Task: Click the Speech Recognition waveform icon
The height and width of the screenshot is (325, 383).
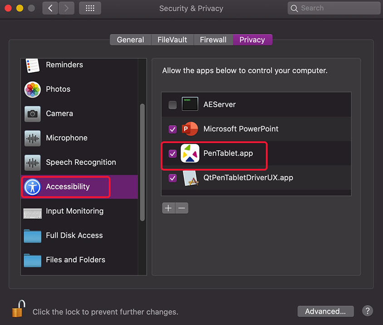Action: pos(33,163)
